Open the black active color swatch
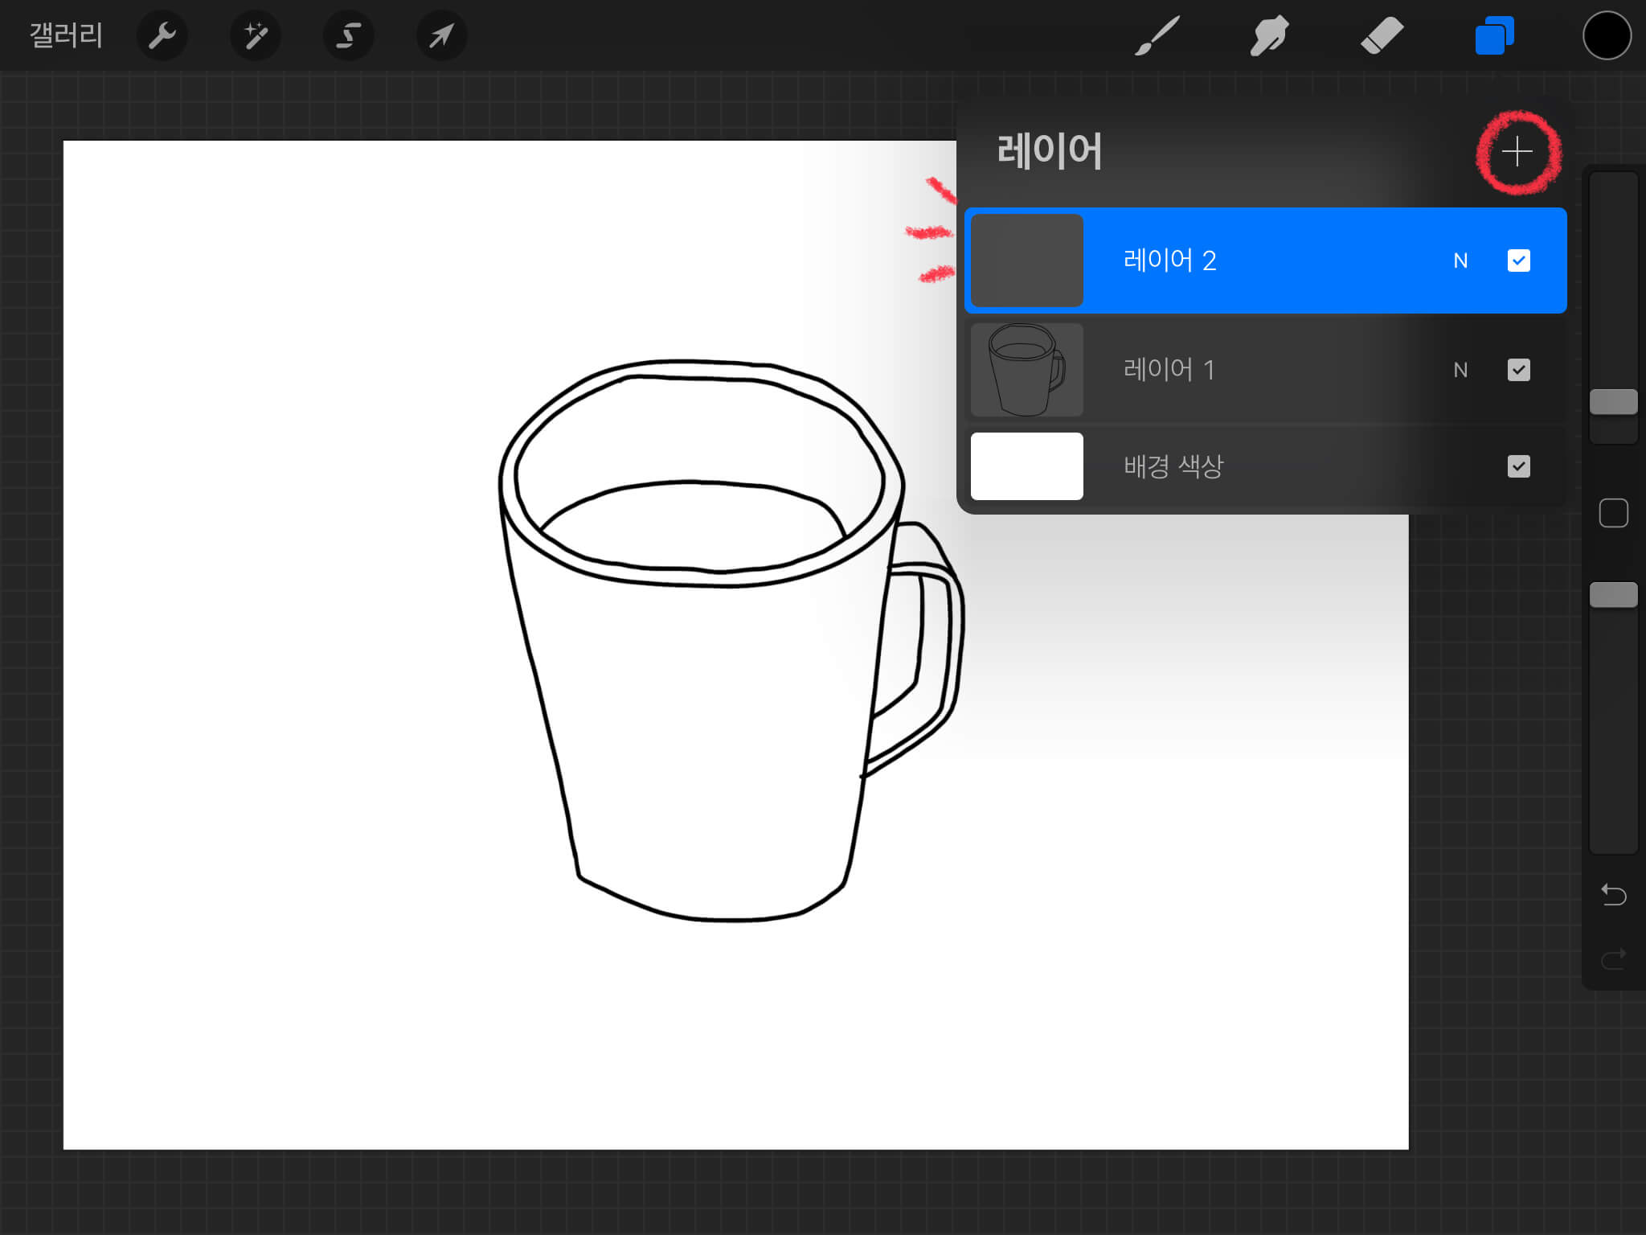This screenshot has width=1646, height=1235. click(x=1607, y=36)
